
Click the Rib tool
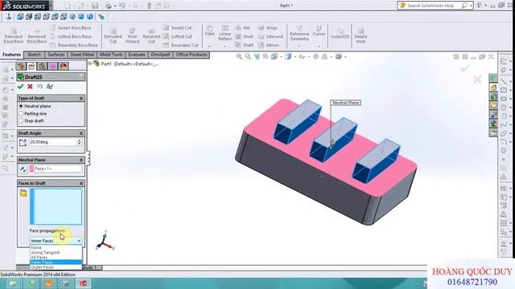[x=243, y=28]
